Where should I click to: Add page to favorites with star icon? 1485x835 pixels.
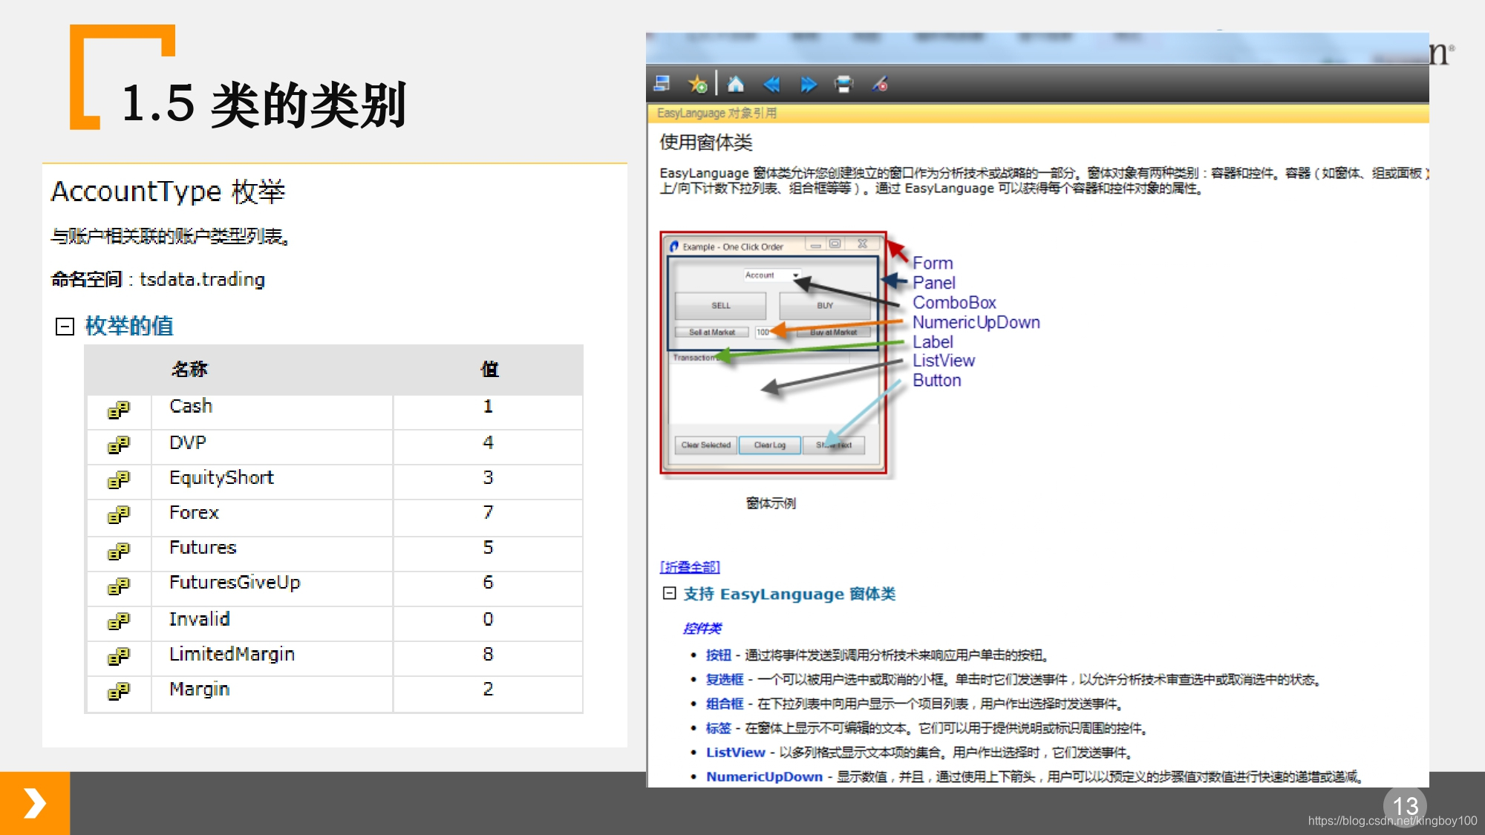[x=697, y=84]
